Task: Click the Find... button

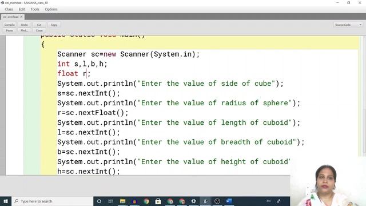Action: pyautogui.click(x=24, y=30)
